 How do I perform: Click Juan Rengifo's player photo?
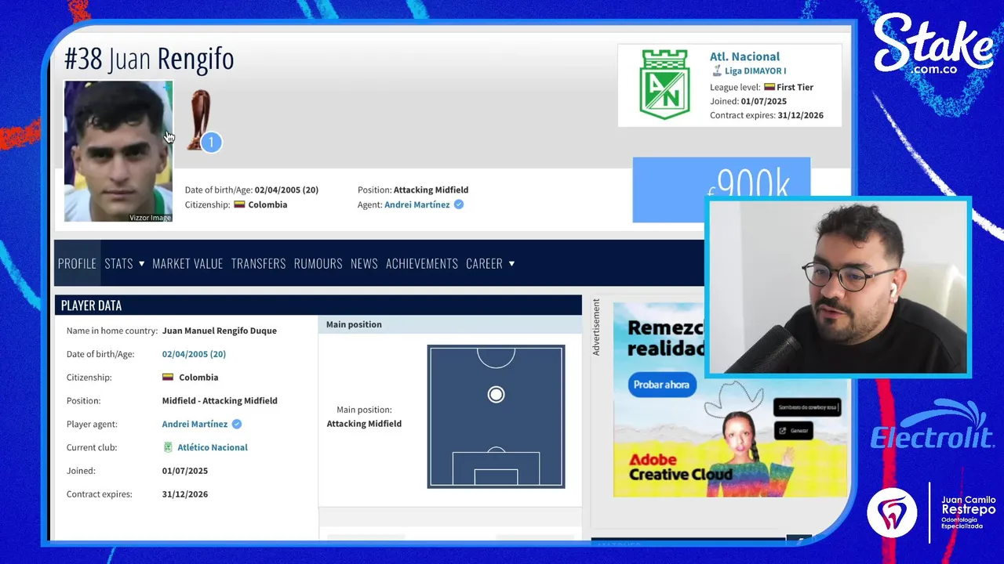tap(118, 151)
